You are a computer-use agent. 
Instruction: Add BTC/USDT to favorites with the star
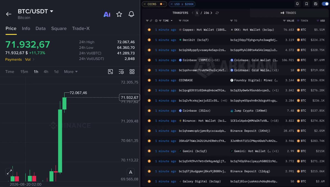point(119,14)
